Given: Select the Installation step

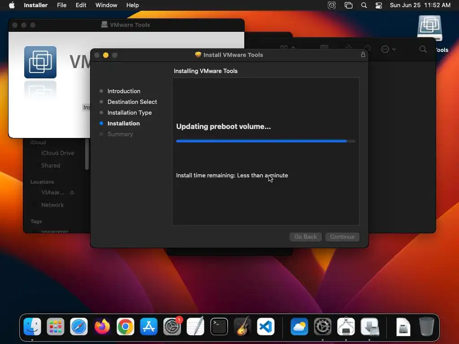Looking at the screenshot, I should pyautogui.click(x=123, y=124).
